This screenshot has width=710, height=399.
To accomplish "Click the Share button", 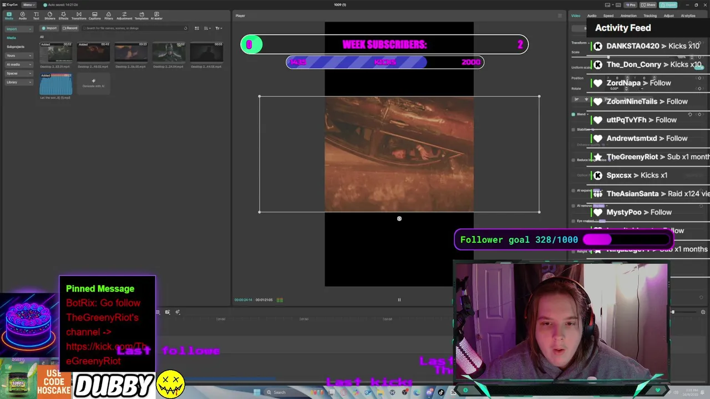I will pos(647,5).
